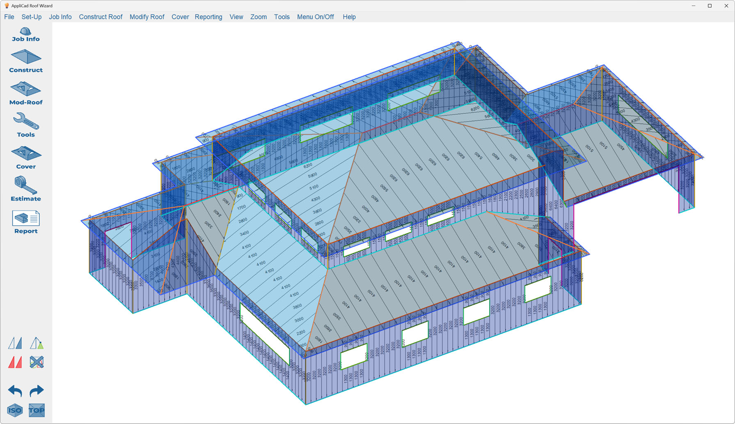
Task: Open the View menu
Action: [236, 17]
